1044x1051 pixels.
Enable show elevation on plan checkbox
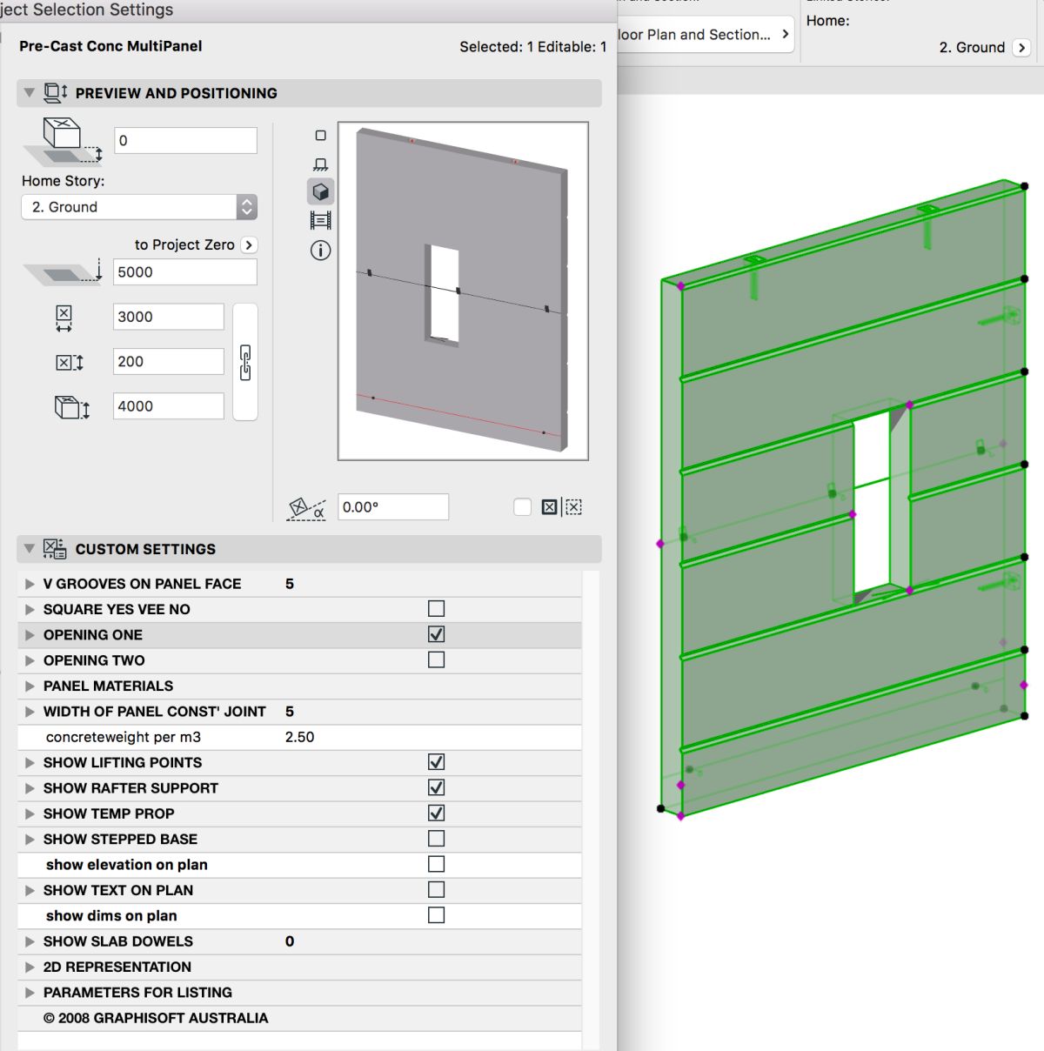pyautogui.click(x=437, y=864)
